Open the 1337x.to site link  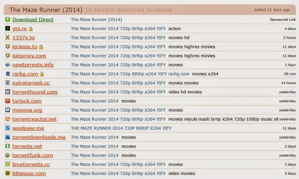tap(23, 38)
